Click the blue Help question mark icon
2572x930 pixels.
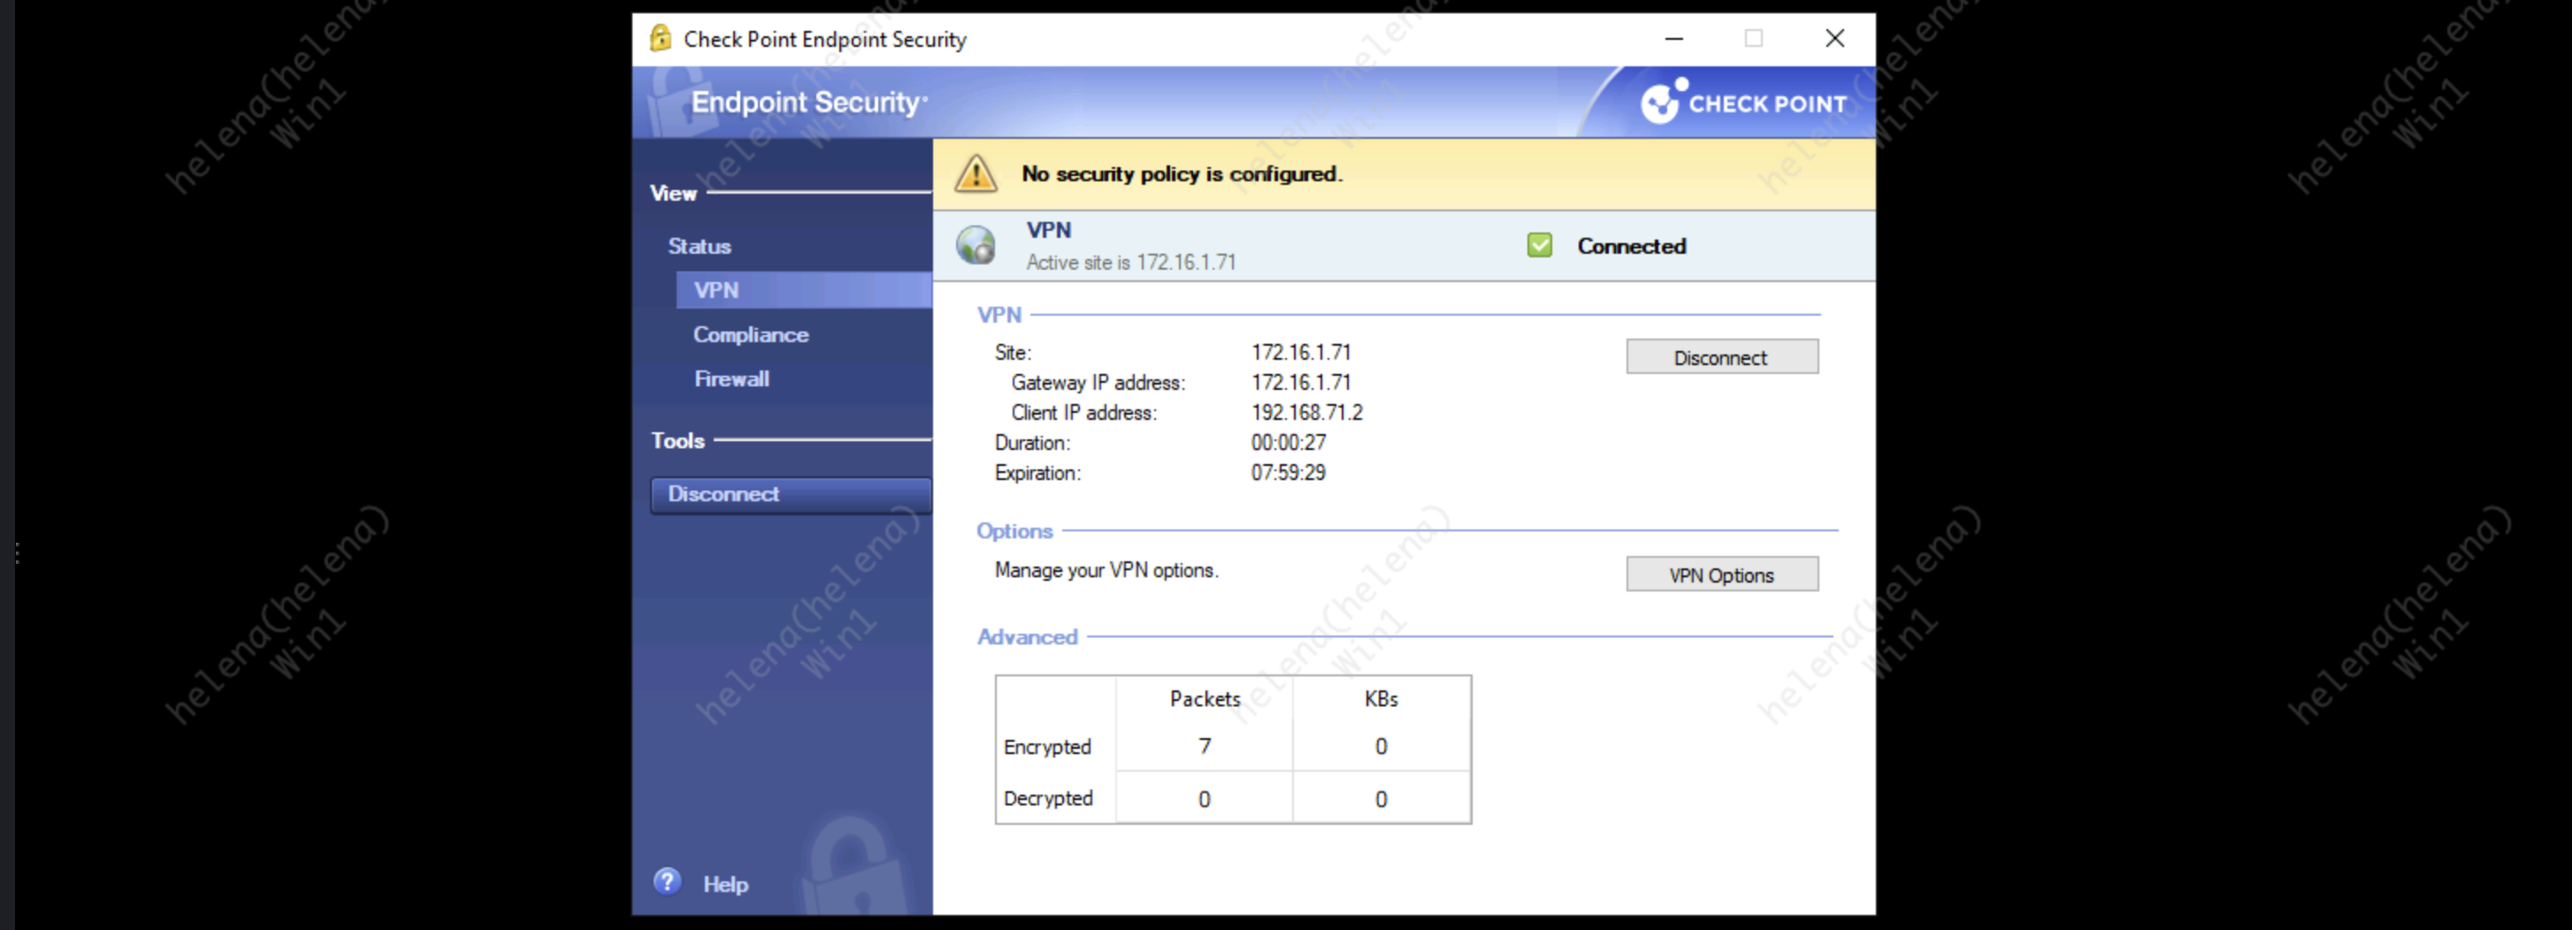point(667,882)
